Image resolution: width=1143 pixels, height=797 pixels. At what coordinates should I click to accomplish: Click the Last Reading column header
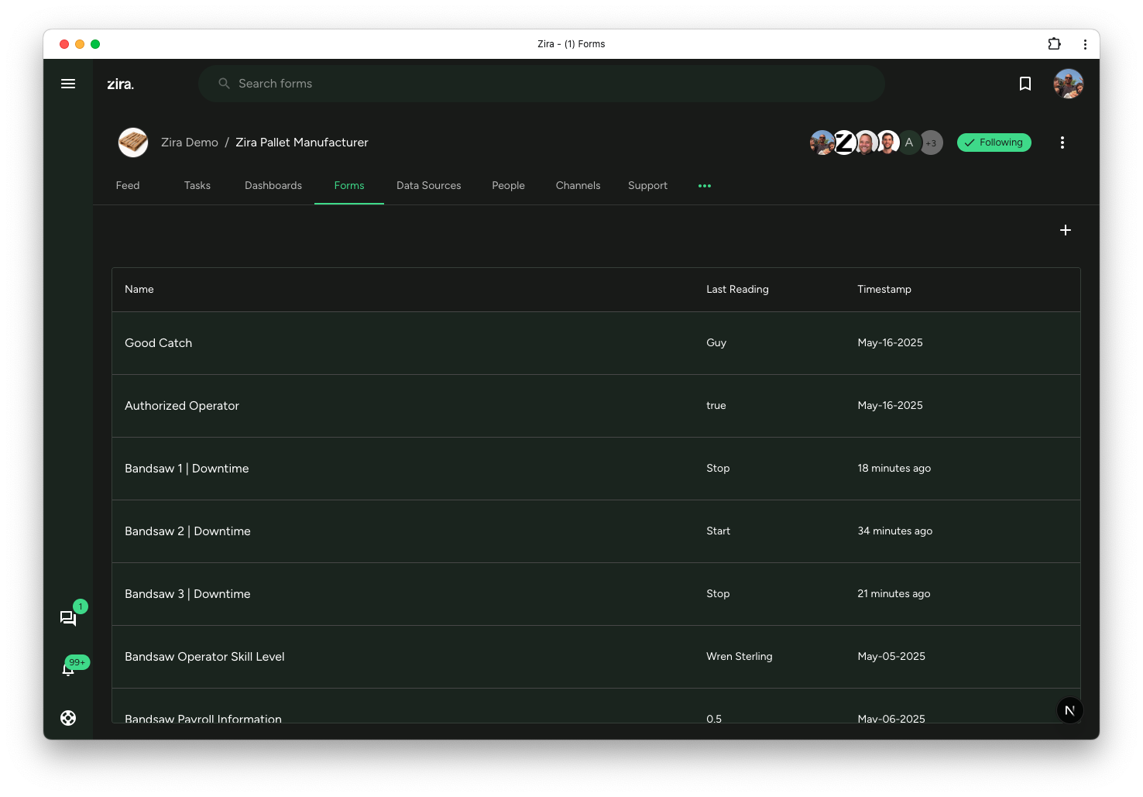[737, 289]
